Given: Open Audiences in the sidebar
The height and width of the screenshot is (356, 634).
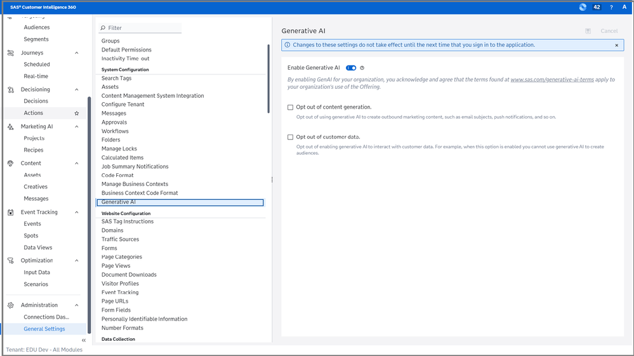Looking at the screenshot, I should (37, 27).
